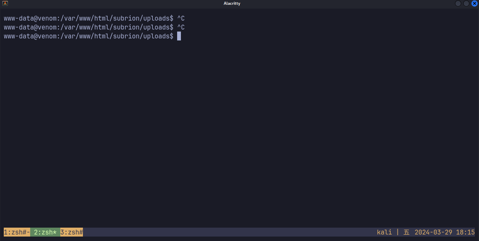Click the Alacritty title text

click(x=232, y=3)
